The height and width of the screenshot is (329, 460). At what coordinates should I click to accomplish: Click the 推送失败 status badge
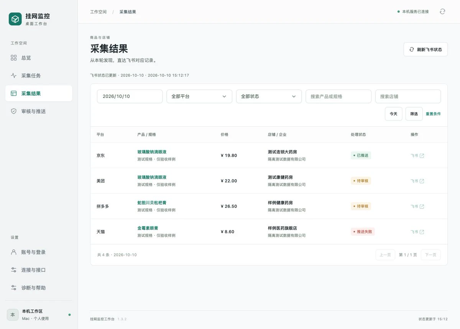[x=363, y=232]
